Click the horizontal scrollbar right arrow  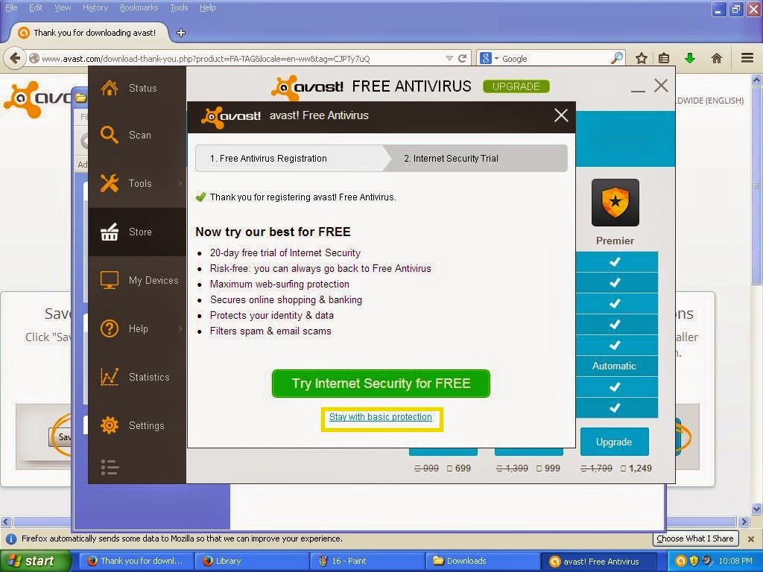click(x=744, y=522)
